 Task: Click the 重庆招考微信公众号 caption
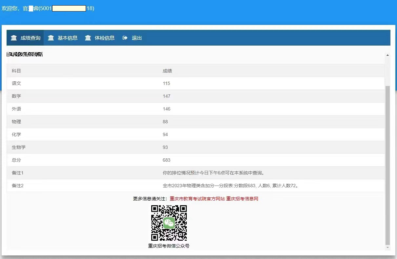point(169,246)
